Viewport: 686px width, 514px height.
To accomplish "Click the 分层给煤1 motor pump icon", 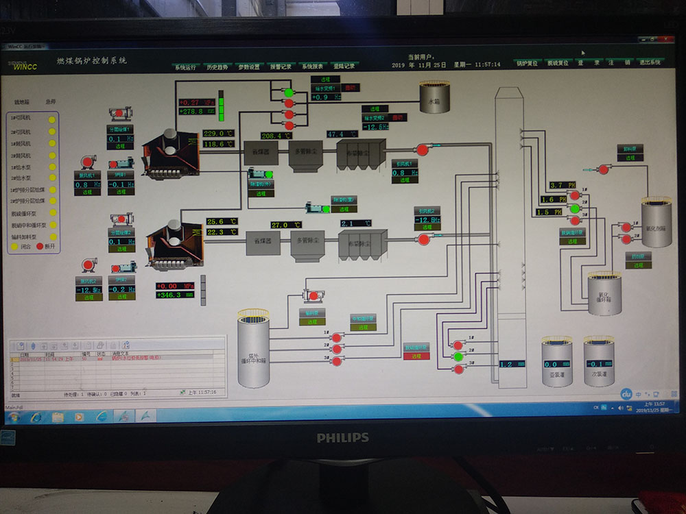I will pos(120,114).
